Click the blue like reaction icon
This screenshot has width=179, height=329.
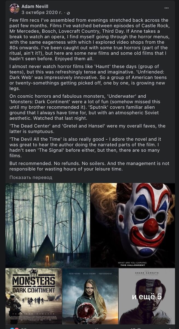(11, 328)
